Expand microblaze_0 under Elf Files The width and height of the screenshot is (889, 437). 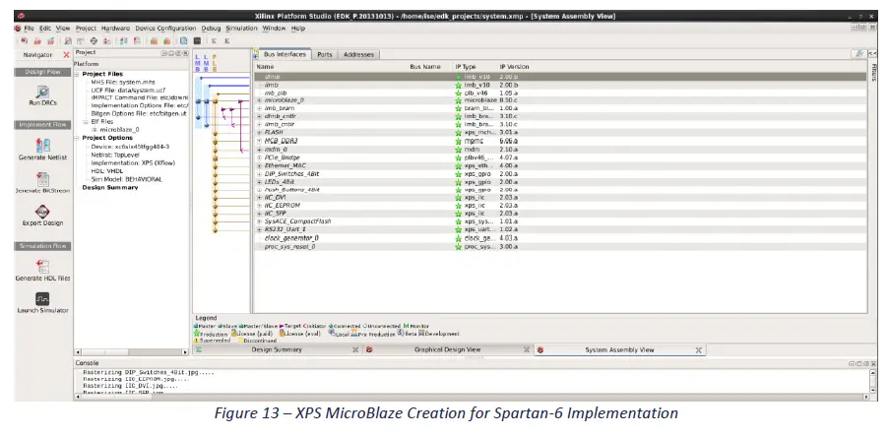coord(95,130)
